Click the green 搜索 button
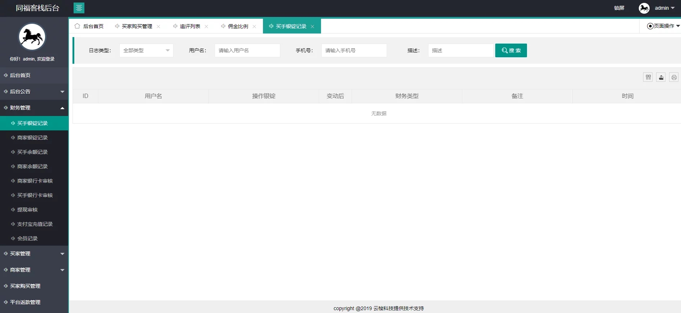Image resolution: width=681 pixels, height=313 pixels. pyautogui.click(x=511, y=50)
